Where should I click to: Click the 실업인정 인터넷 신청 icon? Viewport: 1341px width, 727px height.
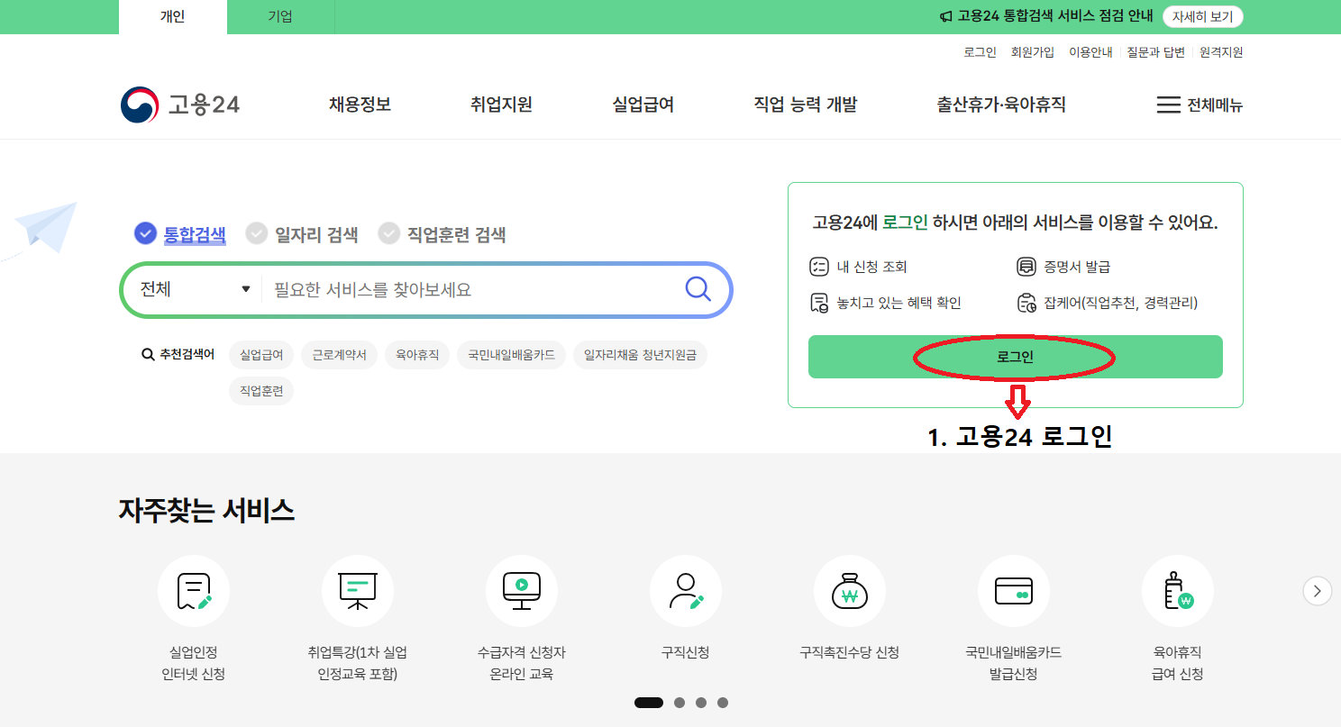pyautogui.click(x=194, y=591)
